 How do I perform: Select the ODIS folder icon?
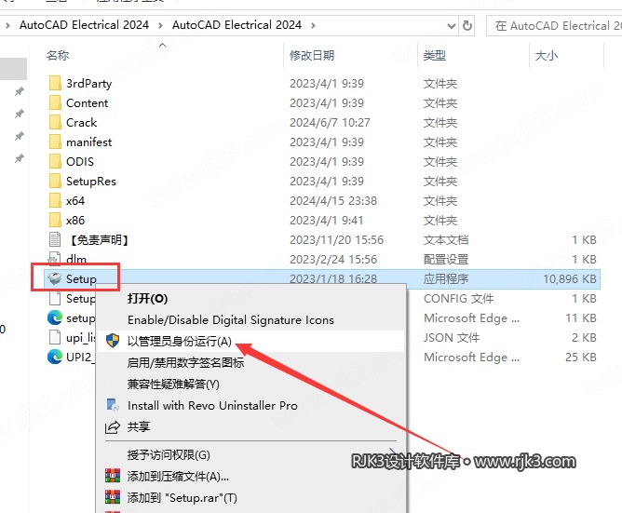point(55,161)
